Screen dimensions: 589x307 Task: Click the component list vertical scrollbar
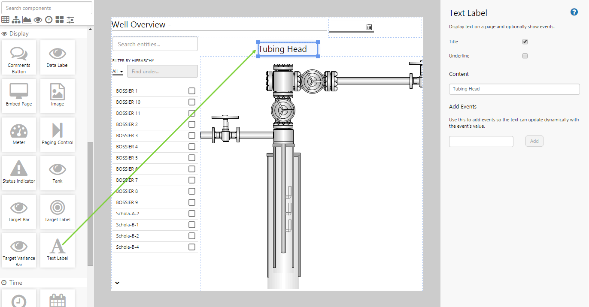pos(90,202)
